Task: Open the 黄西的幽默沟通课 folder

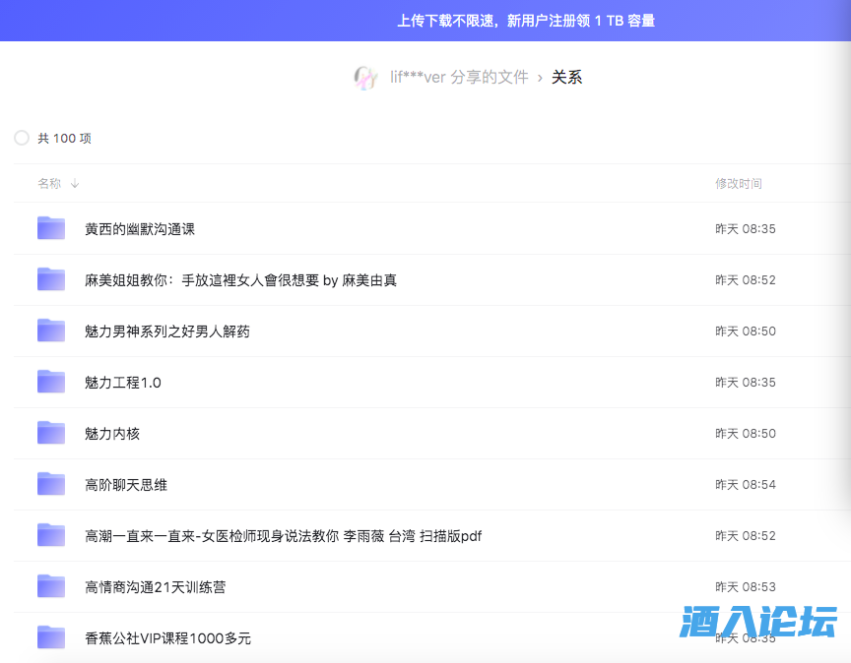Action: point(139,228)
